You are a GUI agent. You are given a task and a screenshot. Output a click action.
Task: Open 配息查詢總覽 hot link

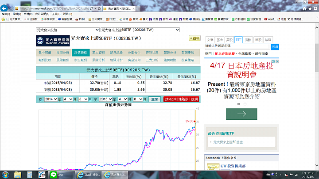[x=225, y=54]
